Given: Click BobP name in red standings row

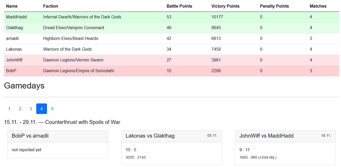Looking at the screenshot, I should [x=11, y=71].
